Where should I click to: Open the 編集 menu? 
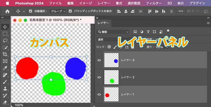pyautogui.click(x=70, y=3)
